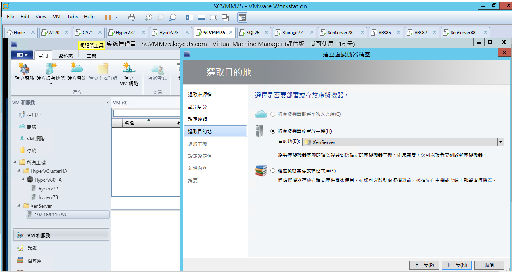512x272 pixels.
Task: Switch to Unity mode toolbar icon
Action: [225, 17]
